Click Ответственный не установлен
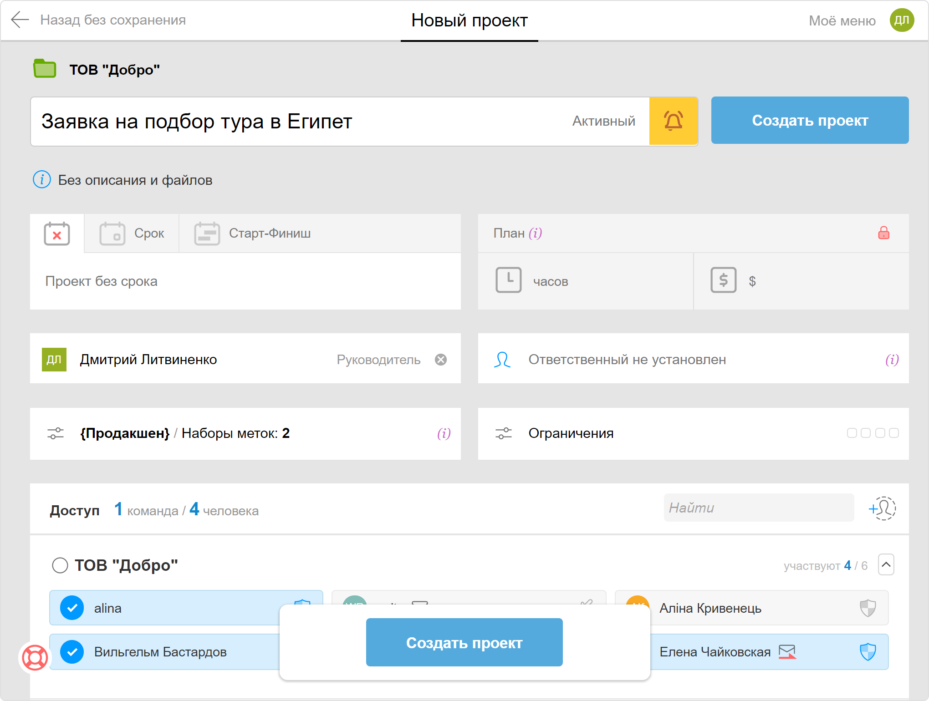The width and height of the screenshot is (929, 701). (627, 360)
